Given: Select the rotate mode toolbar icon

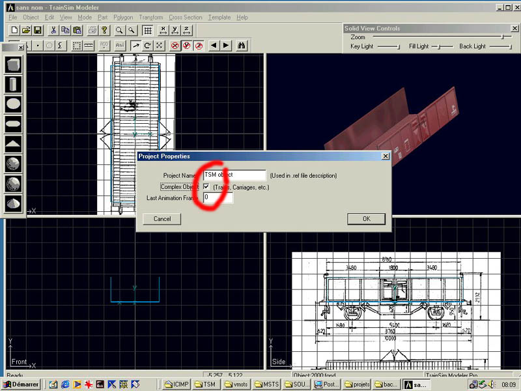Looking at the screenshot, I should click(148, 46).
